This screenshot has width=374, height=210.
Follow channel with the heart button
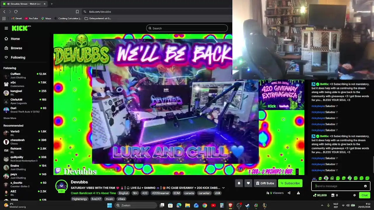tap(248, 183)
